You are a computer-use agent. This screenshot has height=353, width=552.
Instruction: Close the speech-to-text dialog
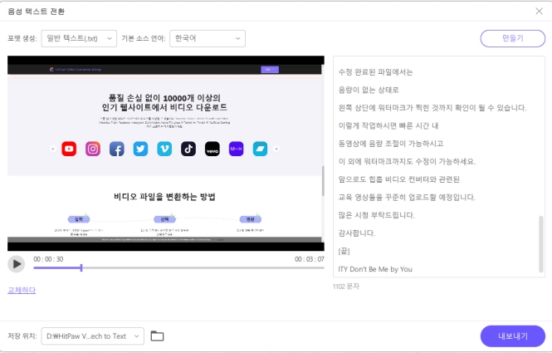click(539, 12)
